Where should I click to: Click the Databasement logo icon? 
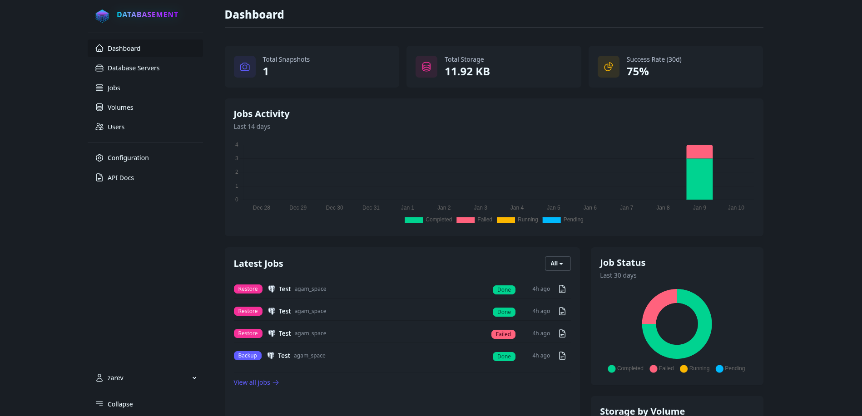pyautogui.click(x=102, y=15)
